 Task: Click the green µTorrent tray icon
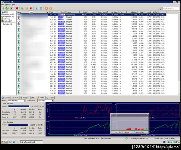(x=169, y=142)
